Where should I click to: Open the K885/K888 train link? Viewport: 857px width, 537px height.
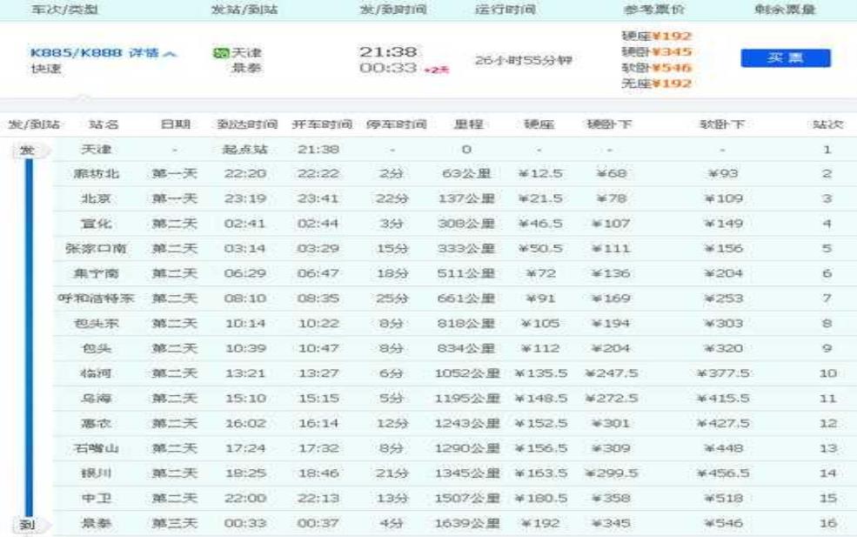(x=77, y=54)
